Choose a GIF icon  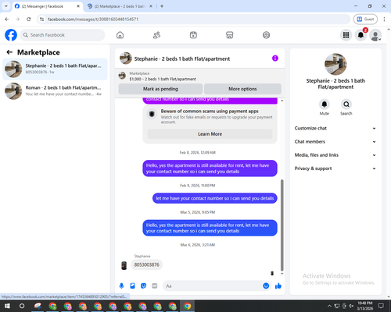point(155,286)
